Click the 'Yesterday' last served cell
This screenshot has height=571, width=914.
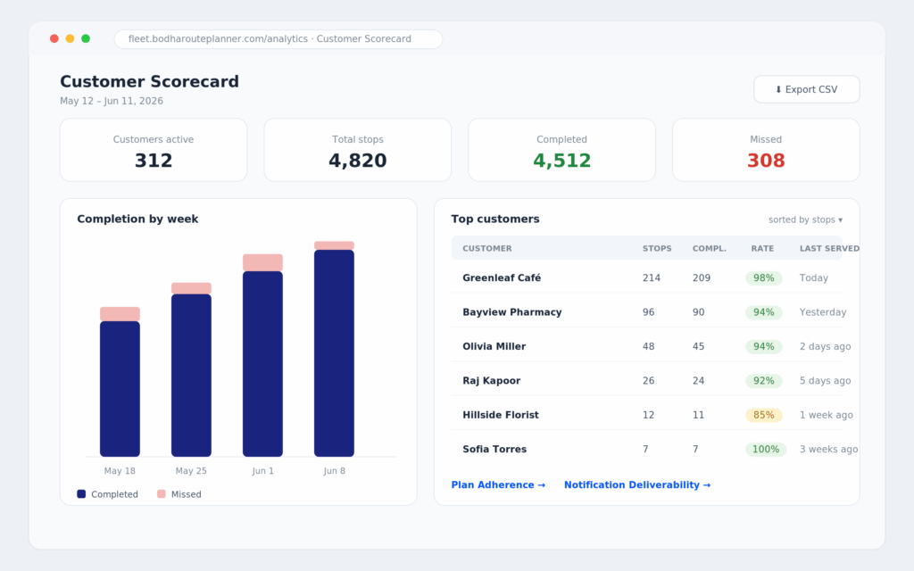[x=822, y=312]
